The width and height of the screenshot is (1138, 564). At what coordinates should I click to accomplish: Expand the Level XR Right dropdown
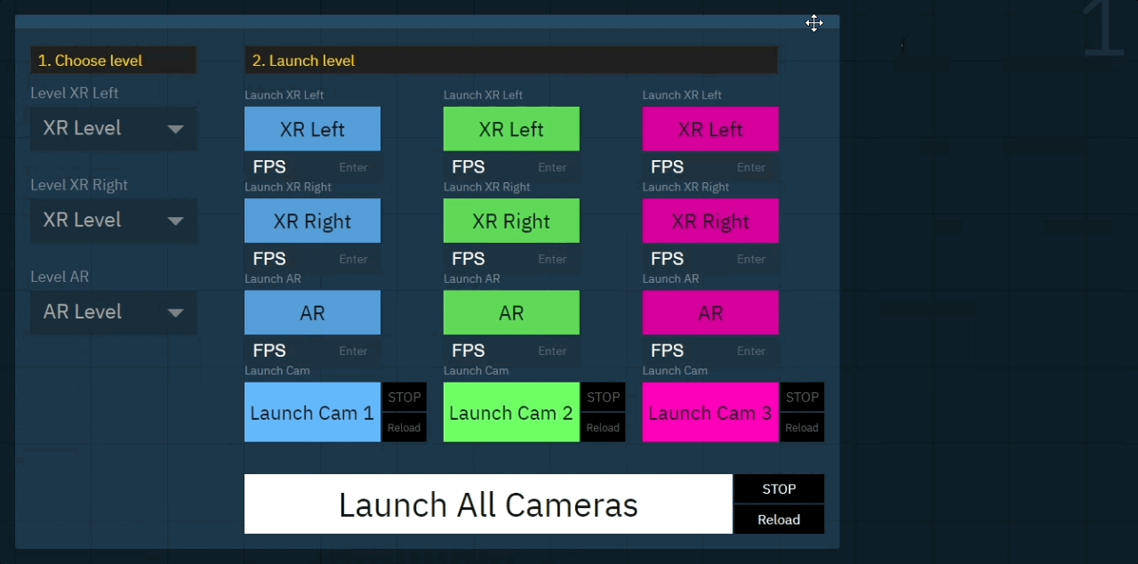click(x=113, y=221)
